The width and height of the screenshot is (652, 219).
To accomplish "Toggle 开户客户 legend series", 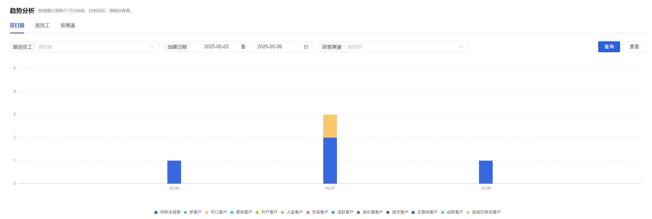I will pyautogui.click(x=266, y=212).
